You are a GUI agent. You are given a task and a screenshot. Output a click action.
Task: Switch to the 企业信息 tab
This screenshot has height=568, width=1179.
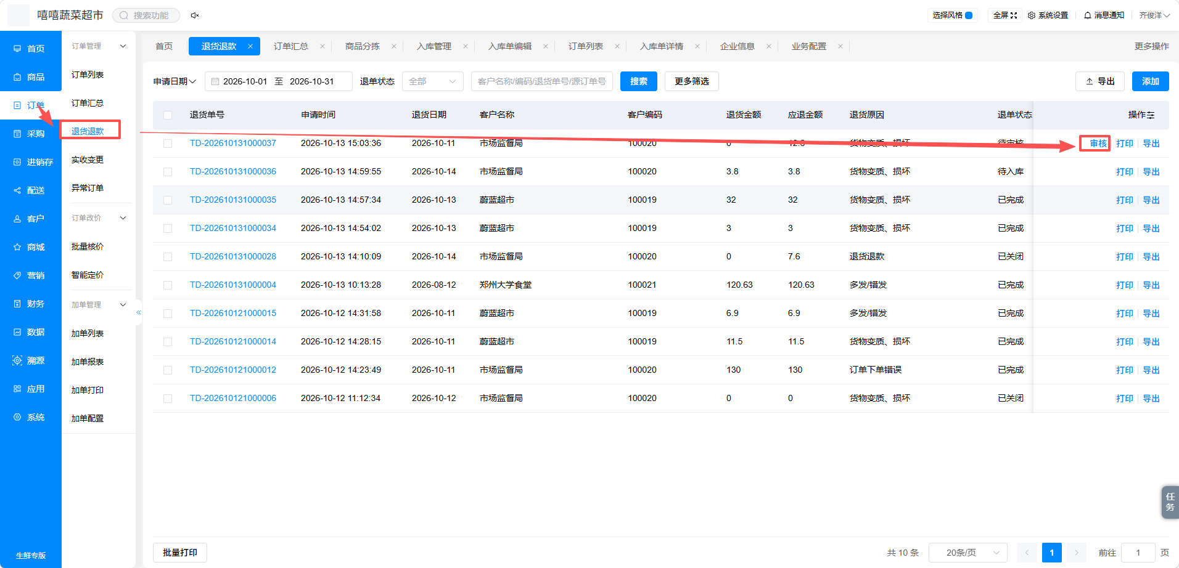click(x=737, y=46)
